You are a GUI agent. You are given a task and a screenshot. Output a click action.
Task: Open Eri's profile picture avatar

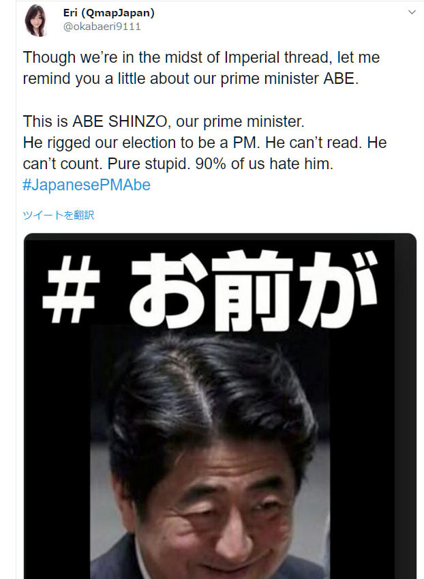(35, 20)
